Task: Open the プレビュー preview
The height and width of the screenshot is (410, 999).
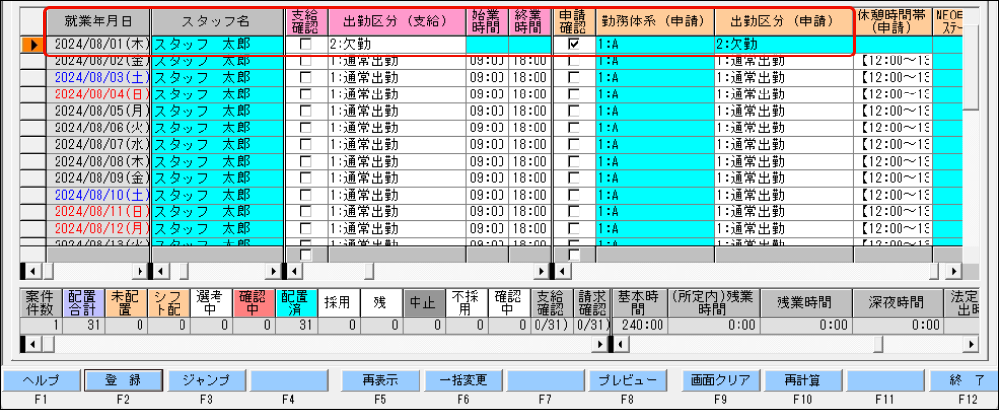Action: (x=627, y=380)
